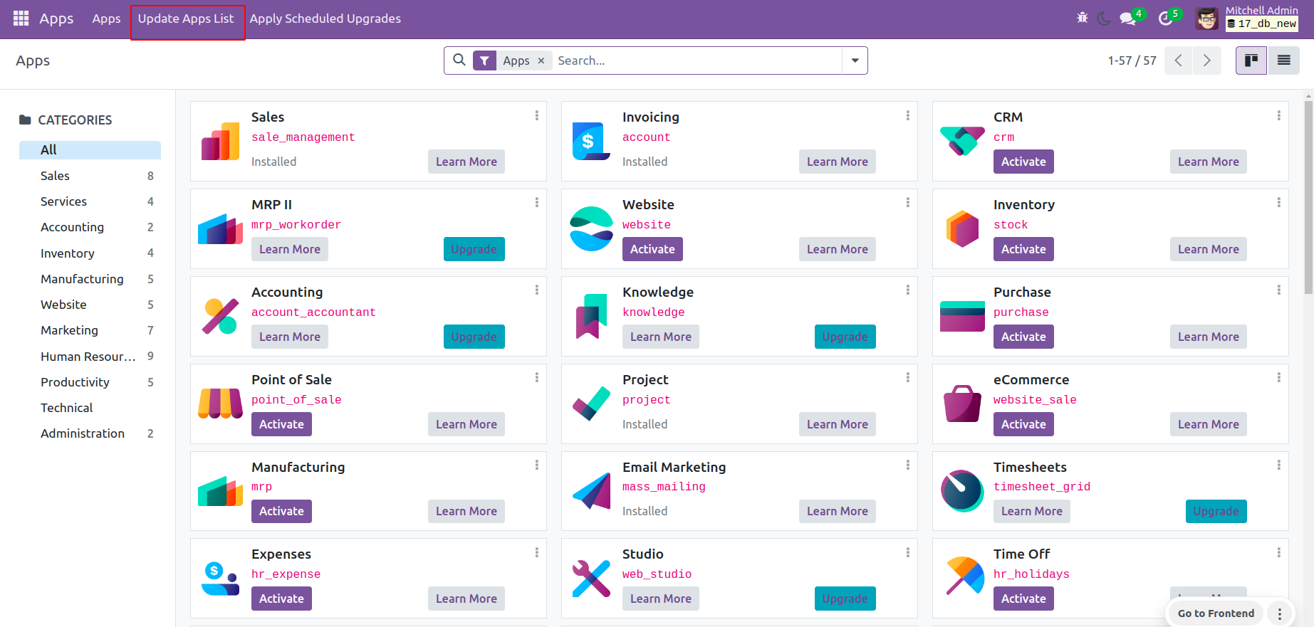1314x627 pixels.
Task: Click the 17_db_new database label
Action: point(1262,23)
